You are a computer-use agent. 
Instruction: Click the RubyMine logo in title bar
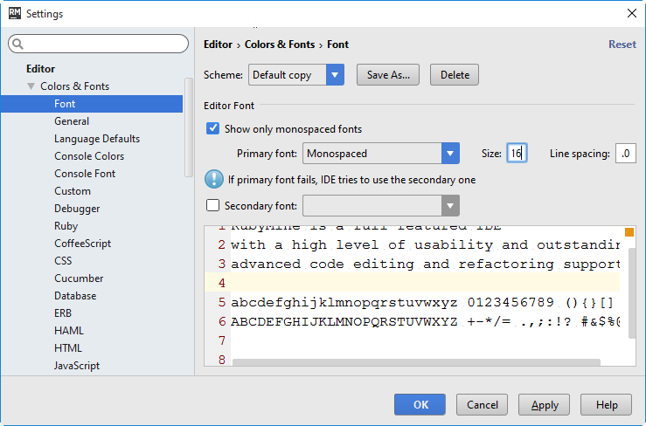click(14, 14)
